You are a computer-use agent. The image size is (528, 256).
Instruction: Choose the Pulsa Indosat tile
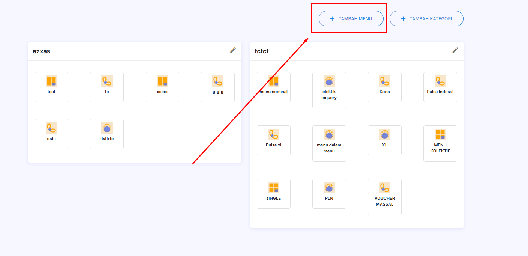pyautogui.click(x=440, y=87)
